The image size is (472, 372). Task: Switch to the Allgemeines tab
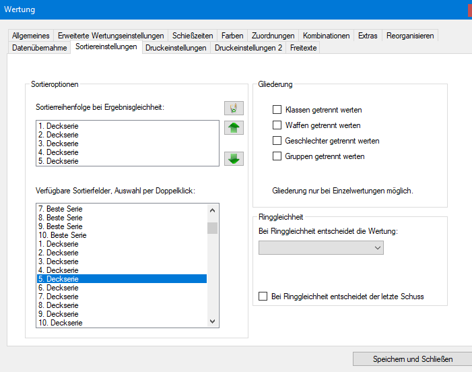(x=31, y=36)
